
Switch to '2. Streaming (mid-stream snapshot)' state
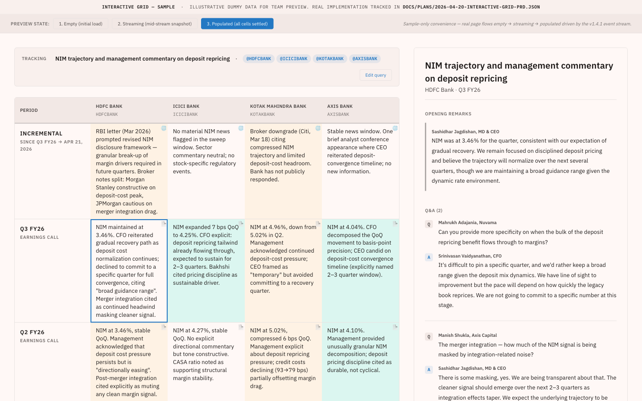click(x=155, y=24)
